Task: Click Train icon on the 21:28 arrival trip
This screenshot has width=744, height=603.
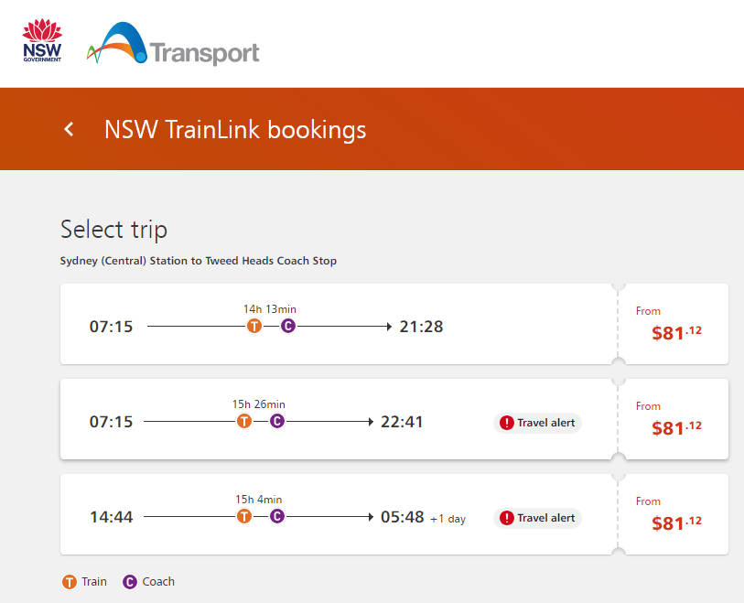Action: [x=254, y=327]
